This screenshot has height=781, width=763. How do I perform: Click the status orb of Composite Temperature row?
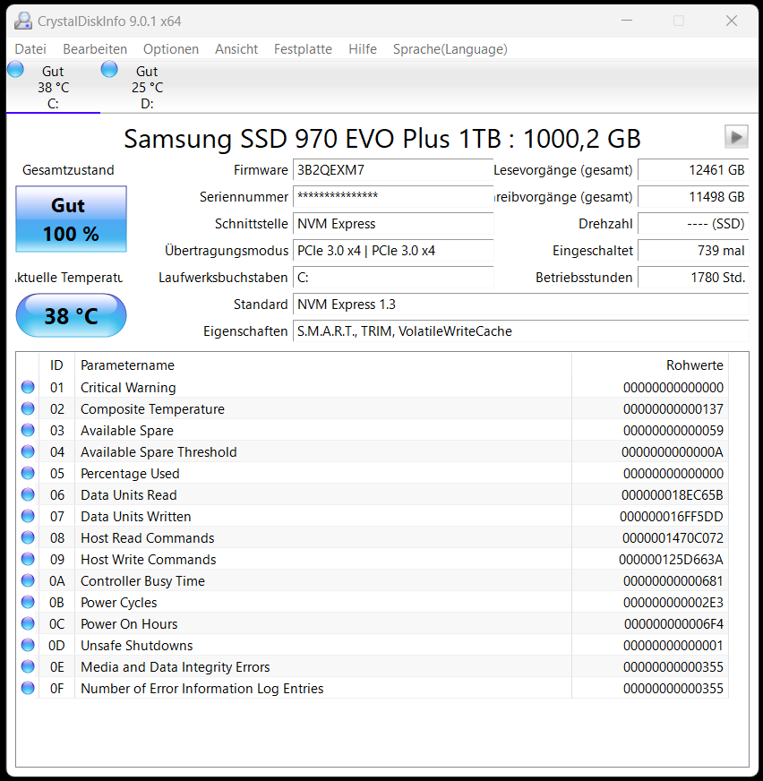[x=28, y=408]
